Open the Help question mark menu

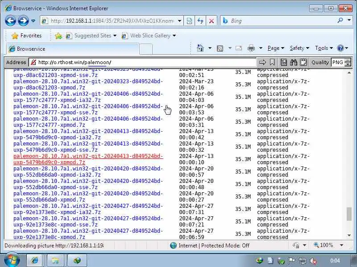(343, 48)
